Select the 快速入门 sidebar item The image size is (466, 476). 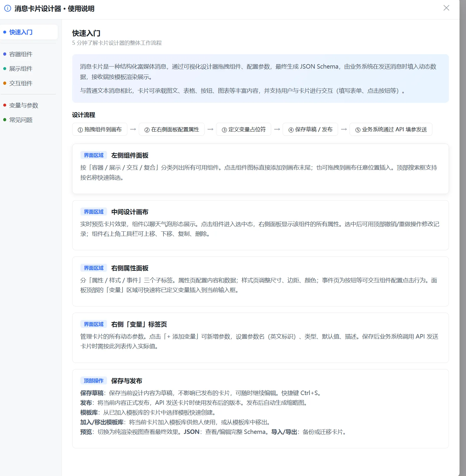click(29, 32)
